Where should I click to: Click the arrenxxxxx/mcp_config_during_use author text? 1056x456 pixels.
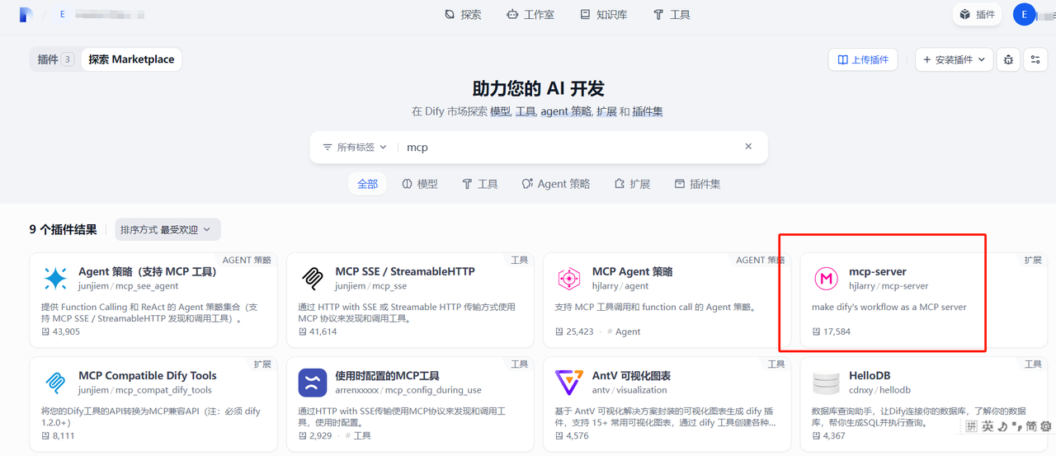tap(408, 390)
